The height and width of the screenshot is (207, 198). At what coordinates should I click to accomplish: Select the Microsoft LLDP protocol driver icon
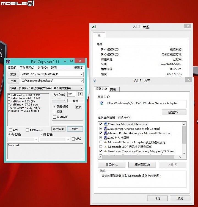[105, 147]
